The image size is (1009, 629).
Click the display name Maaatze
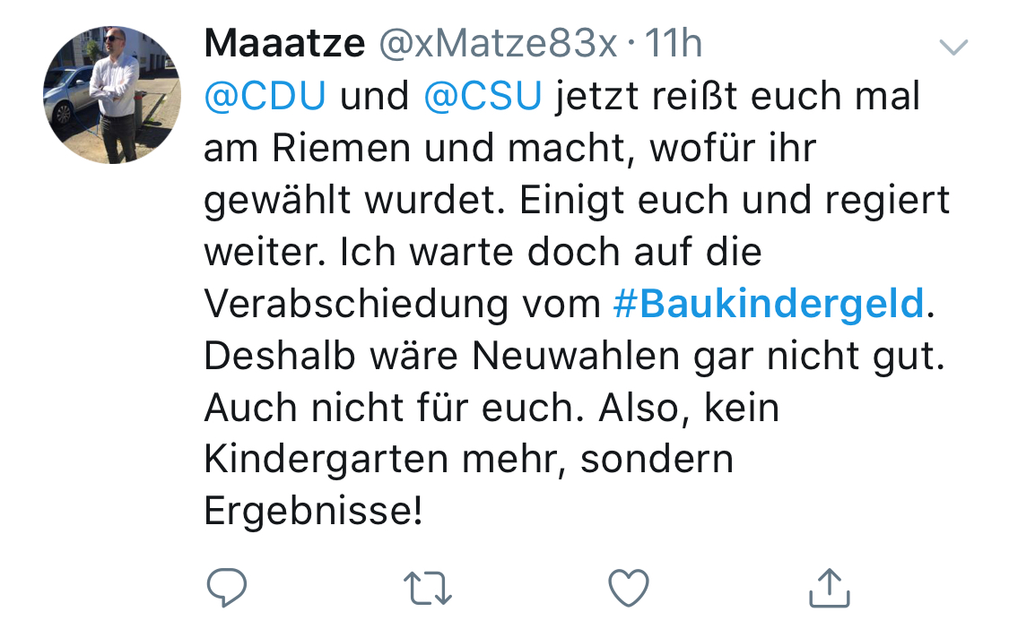[x=284, y=44]
